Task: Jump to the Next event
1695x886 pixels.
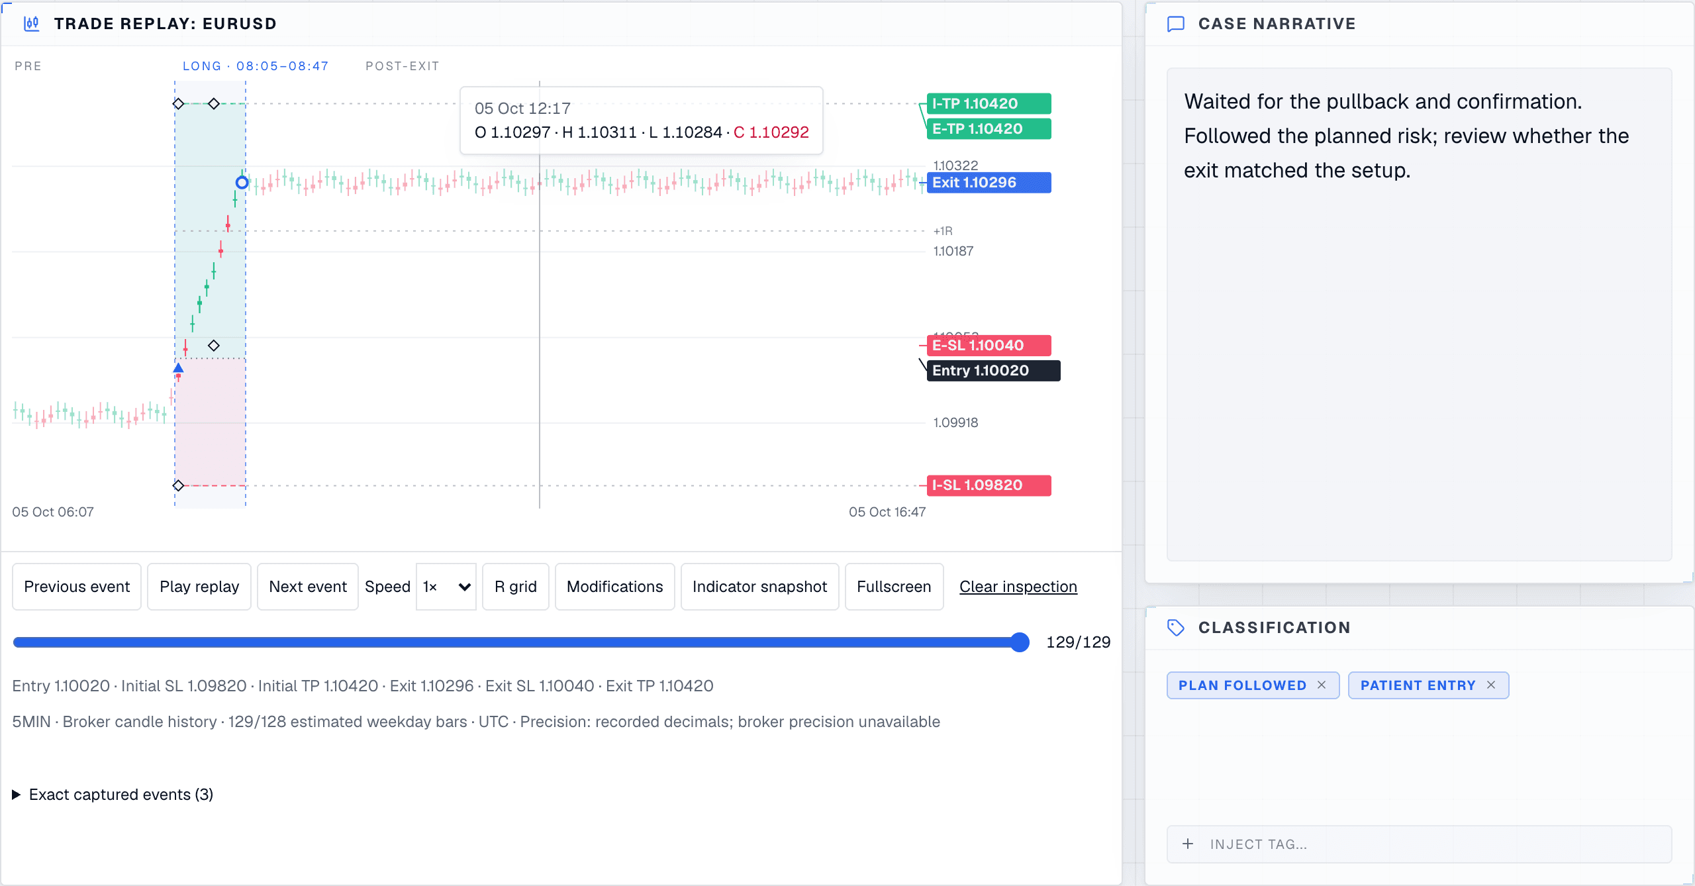Action: click(308, 587)
